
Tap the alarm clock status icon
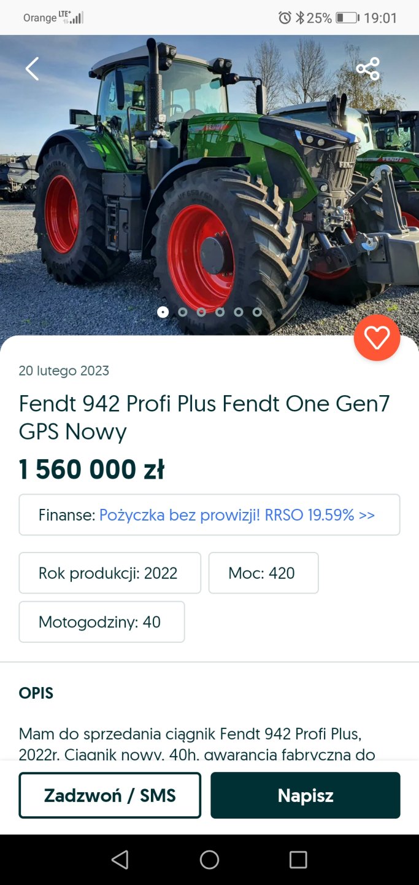pos(285,18)
